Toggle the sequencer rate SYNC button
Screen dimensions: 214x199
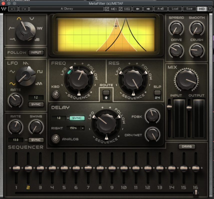(x=36, y=140)
